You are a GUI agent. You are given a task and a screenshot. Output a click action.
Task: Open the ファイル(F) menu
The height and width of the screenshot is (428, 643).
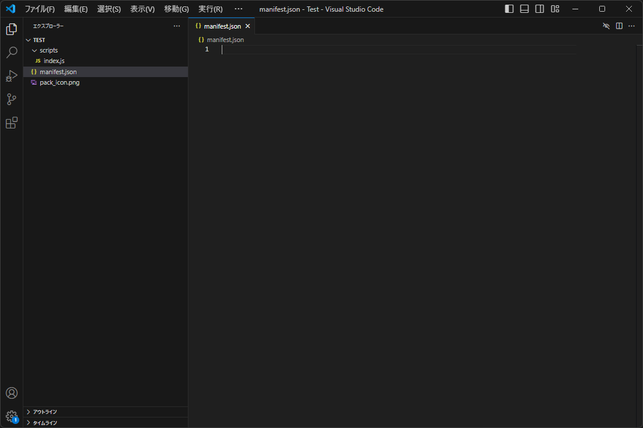[39, 9]
